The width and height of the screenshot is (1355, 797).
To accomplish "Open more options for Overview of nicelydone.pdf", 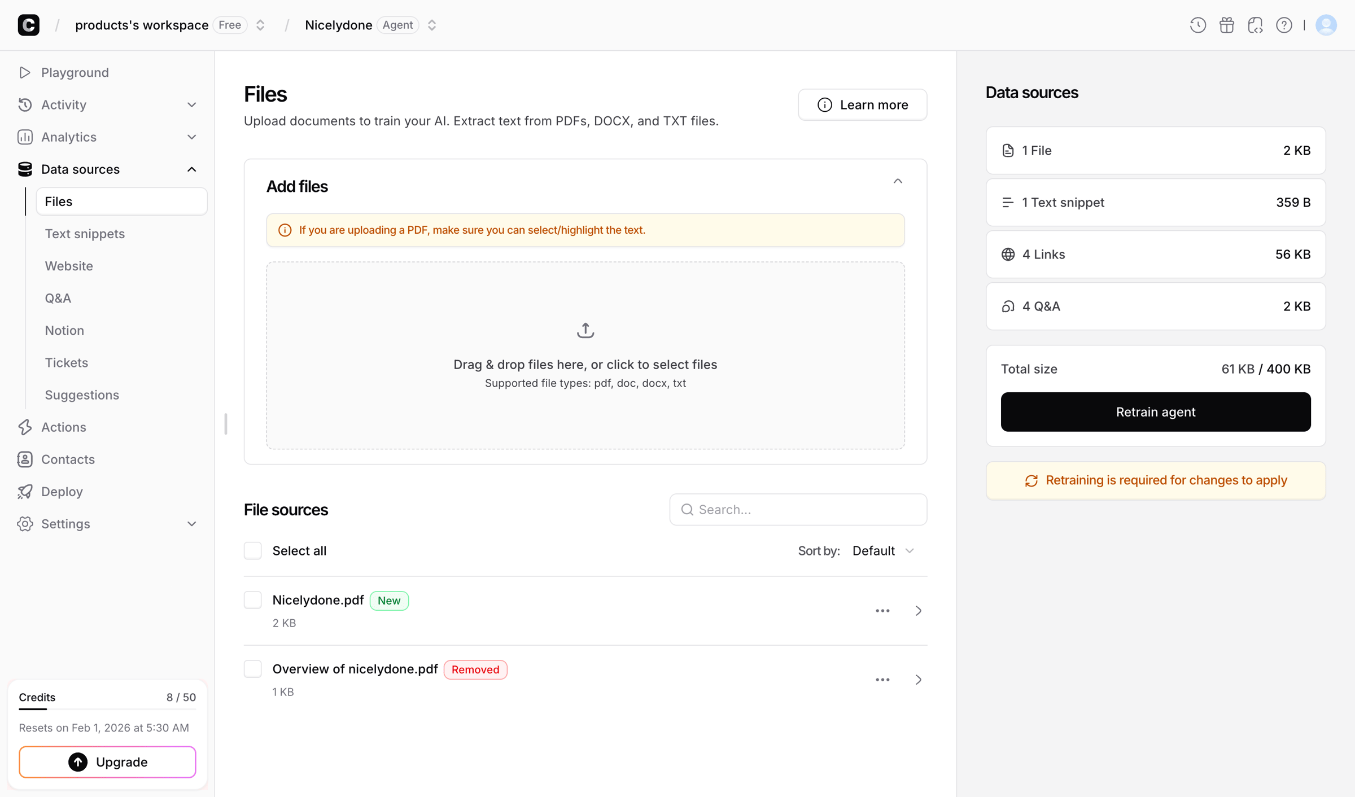I will (x=882, y=680).
